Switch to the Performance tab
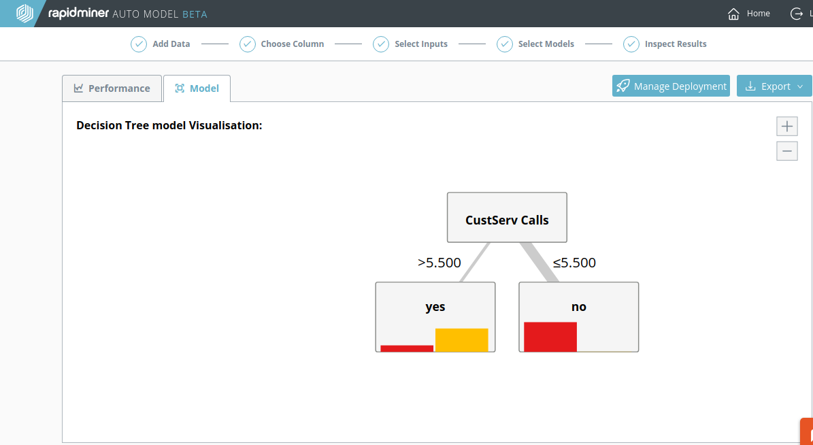The image size is (813, 445). [112, 88]
